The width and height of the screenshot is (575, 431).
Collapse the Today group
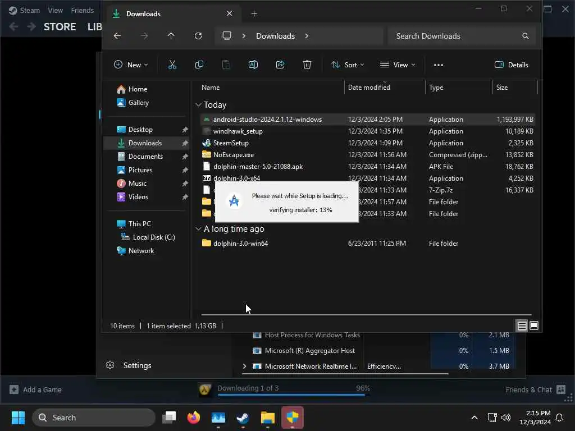pos(198,105)
